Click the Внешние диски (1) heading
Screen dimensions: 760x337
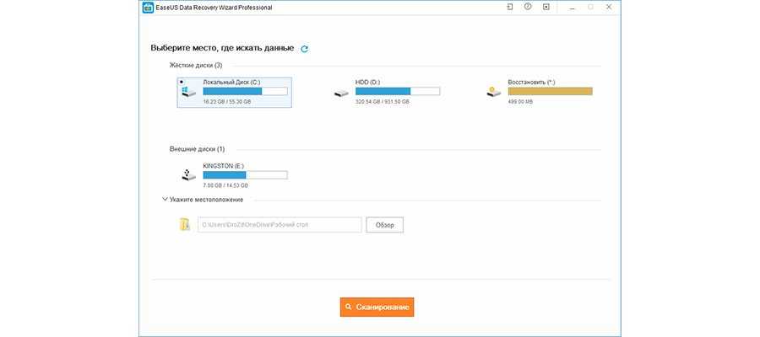tap(198, 149)
